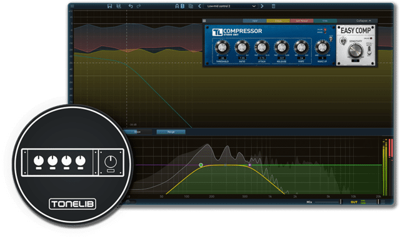The width and height of the screenshot is (400, 237).
Task: Click the Knee value field
Action: [x=301, y=58]
